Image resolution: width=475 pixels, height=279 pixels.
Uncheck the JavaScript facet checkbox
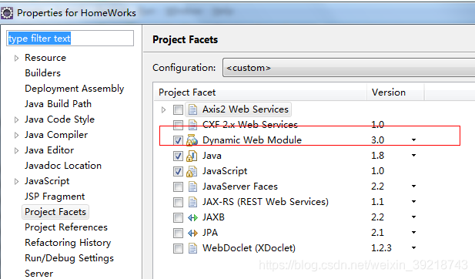(178, 171)
